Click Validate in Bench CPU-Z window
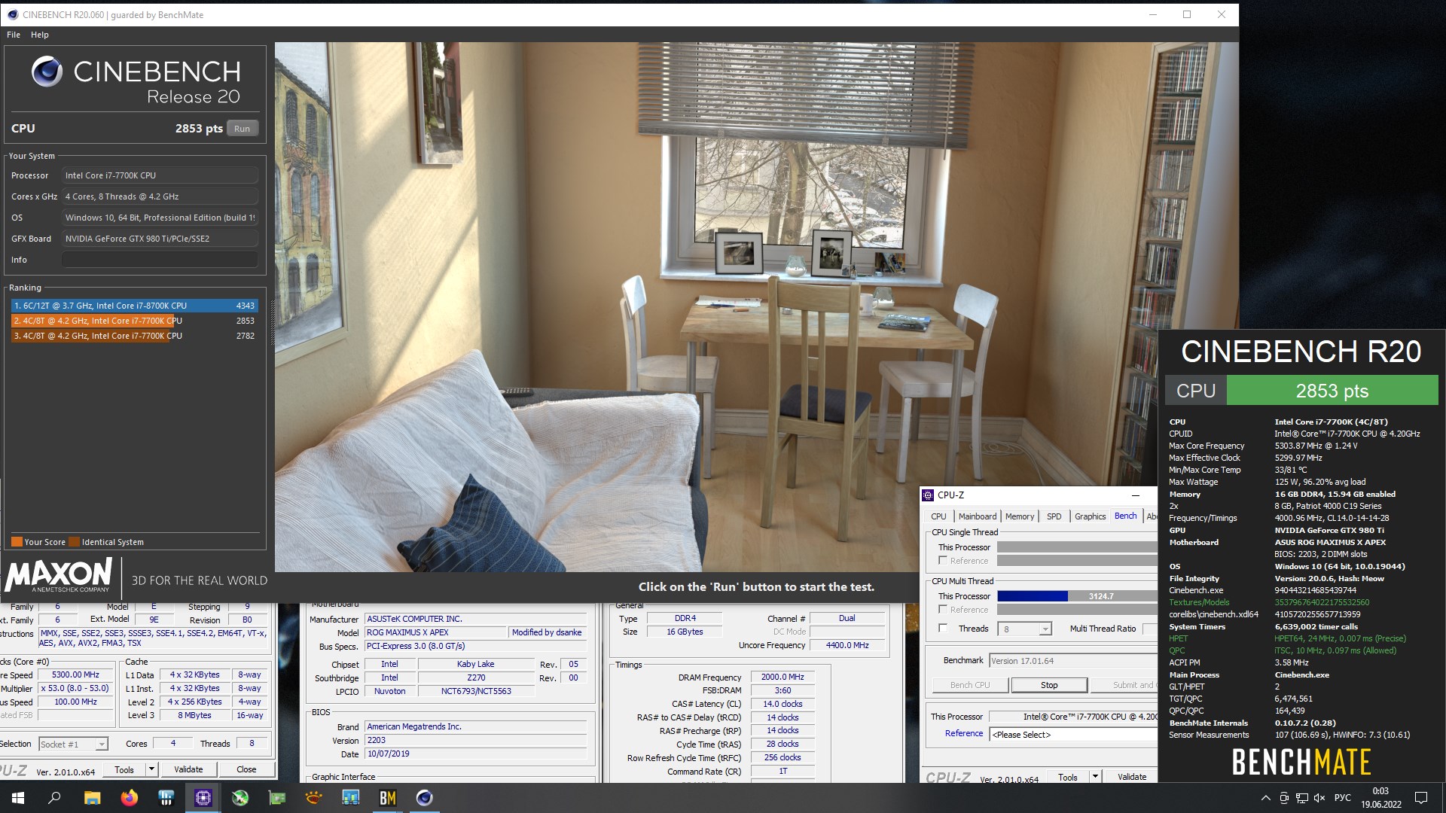The width and height of the screenshot is (1446, 813). [1132, 777]
